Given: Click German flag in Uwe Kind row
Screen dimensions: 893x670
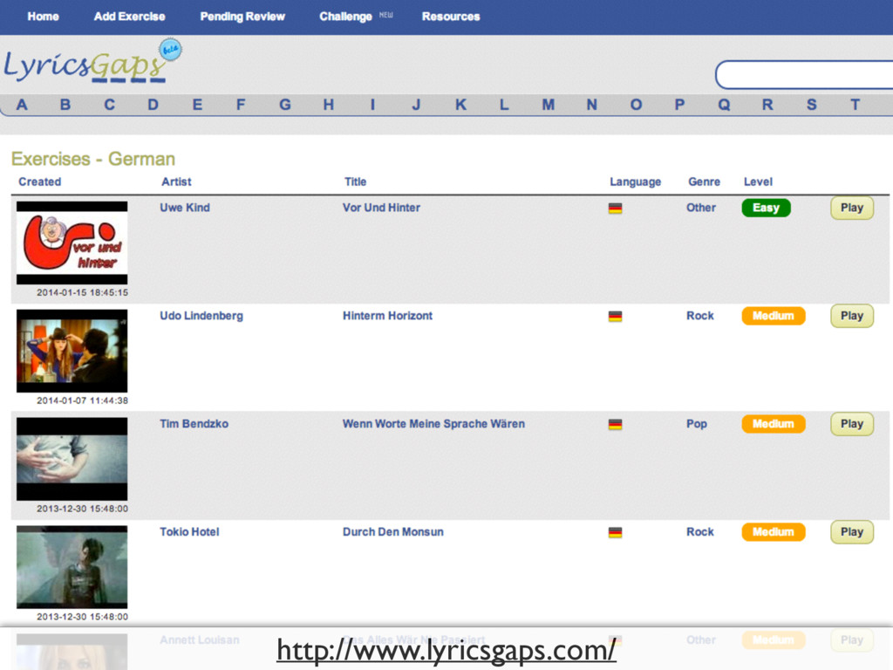Looking at the screenshot, I should (615, 209).
